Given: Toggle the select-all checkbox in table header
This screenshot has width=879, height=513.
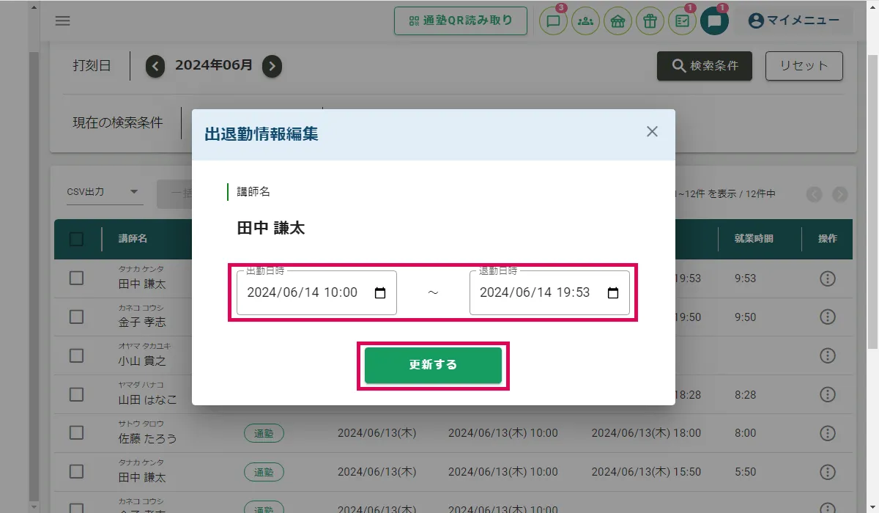Looking at the screenshot, I should [x=76, y=239].
